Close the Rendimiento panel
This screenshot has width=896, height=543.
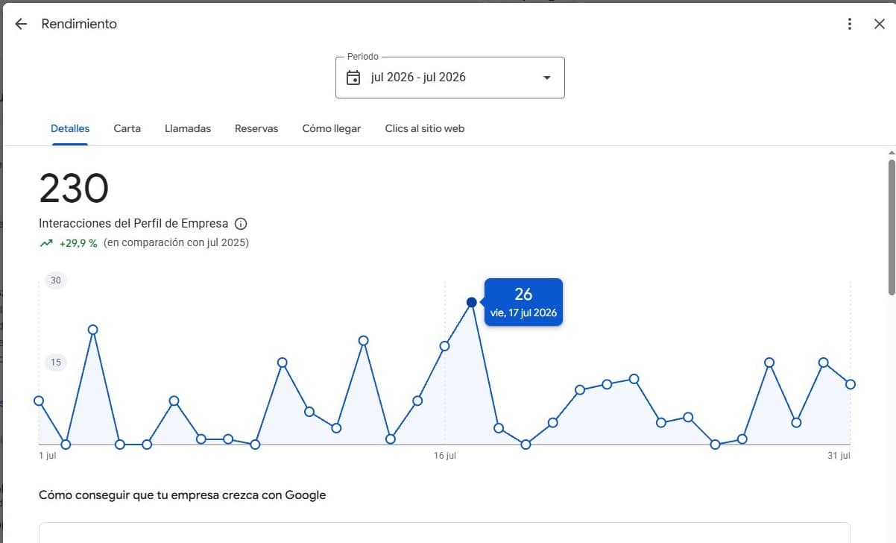point(879,24)
